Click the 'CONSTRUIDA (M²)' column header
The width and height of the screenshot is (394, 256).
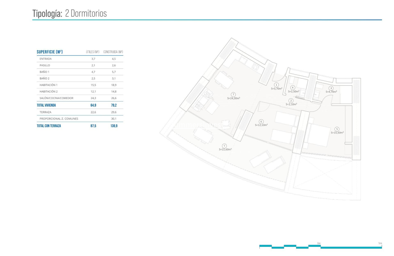(x=113, y=52)
